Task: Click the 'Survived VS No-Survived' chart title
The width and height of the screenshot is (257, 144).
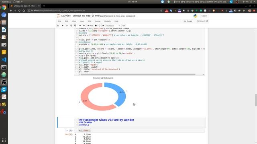Action: 103,78
